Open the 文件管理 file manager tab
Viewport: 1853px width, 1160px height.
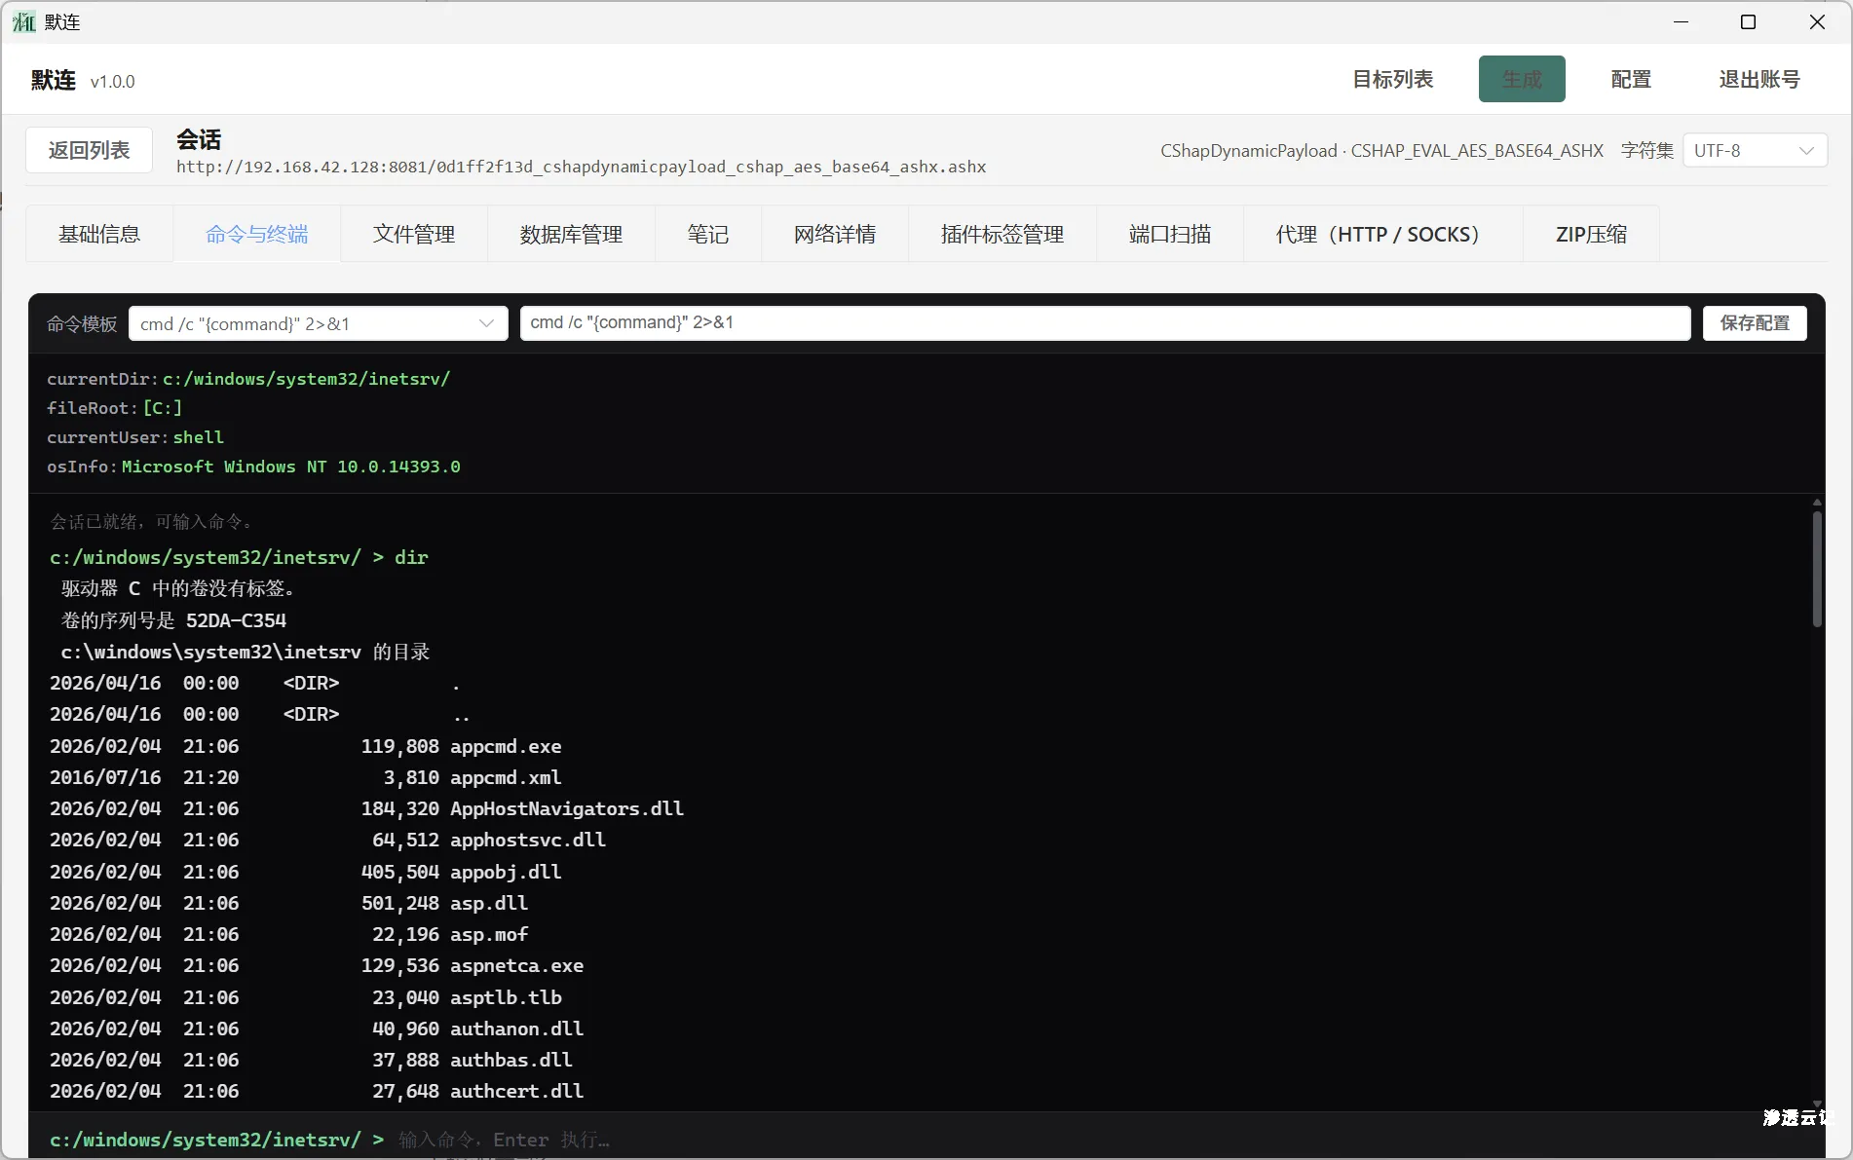413,234
